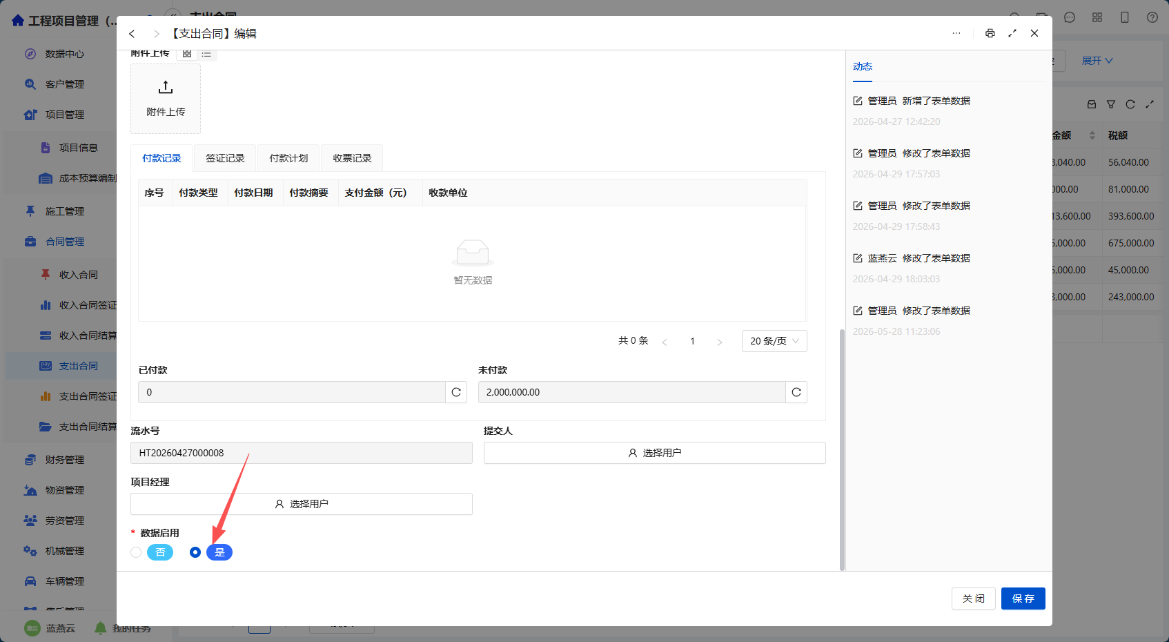Refresh the 已付款 amount field
Viewport: 1169px width, 642px height.
point(456,392)
